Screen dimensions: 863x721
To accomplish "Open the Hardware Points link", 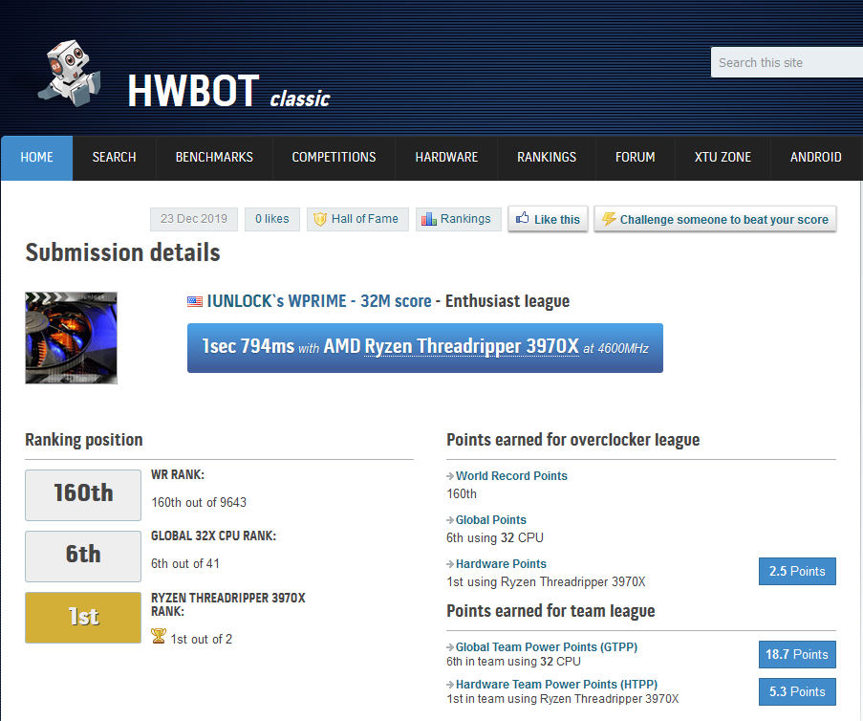I will click(501, 564).
